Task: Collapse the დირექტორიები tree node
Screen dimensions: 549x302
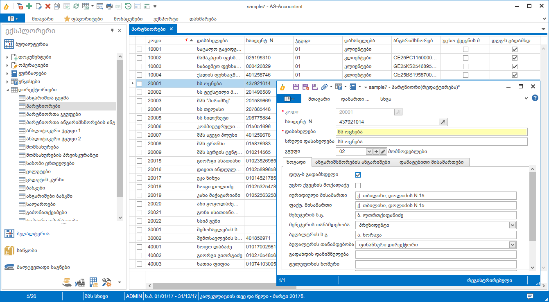Action: click(7, 90)
